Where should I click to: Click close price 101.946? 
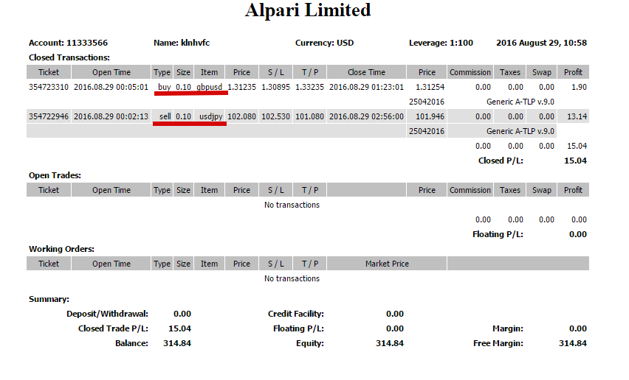click(x=430, y=116)
